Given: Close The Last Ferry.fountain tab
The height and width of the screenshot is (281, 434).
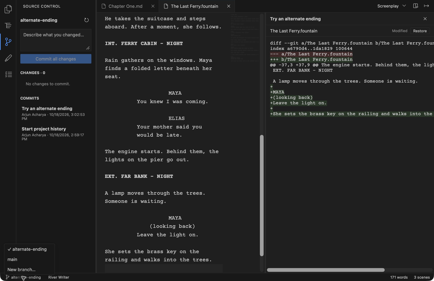Looking at the screenshot, I should coord(229,6).
